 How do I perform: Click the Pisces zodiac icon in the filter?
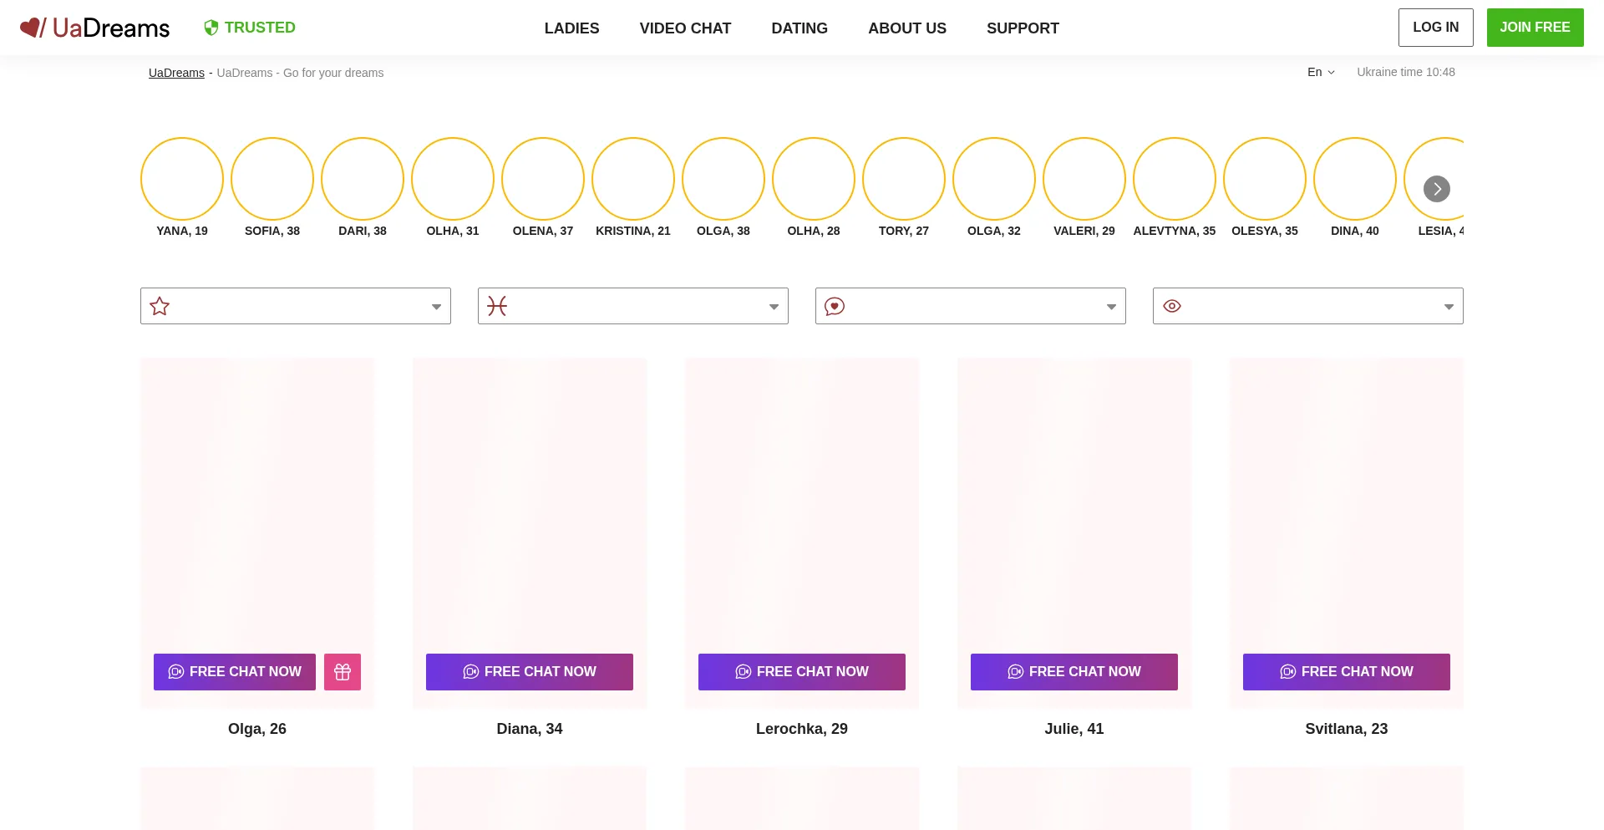pos(497,306)
